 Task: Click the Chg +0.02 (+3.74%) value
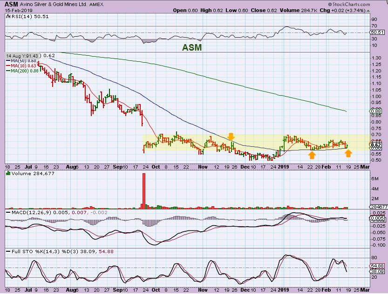(342, 10)
